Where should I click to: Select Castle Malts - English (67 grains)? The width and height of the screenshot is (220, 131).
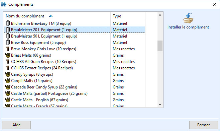click(x=39, y=100)
